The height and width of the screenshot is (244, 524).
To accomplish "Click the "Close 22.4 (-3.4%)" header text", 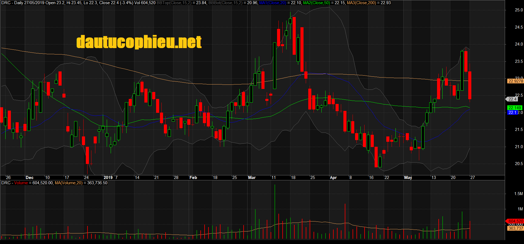I will pyautogui.click(x=116, y=3).
